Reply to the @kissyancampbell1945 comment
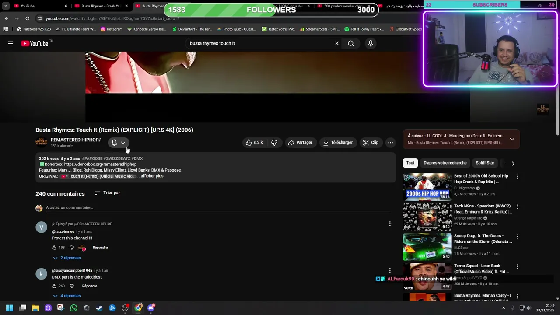This screenshot has width=560, height=315. 90,286
